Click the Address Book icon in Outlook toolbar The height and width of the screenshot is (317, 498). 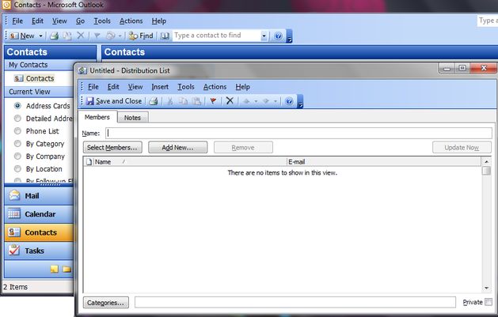point(165,36)
